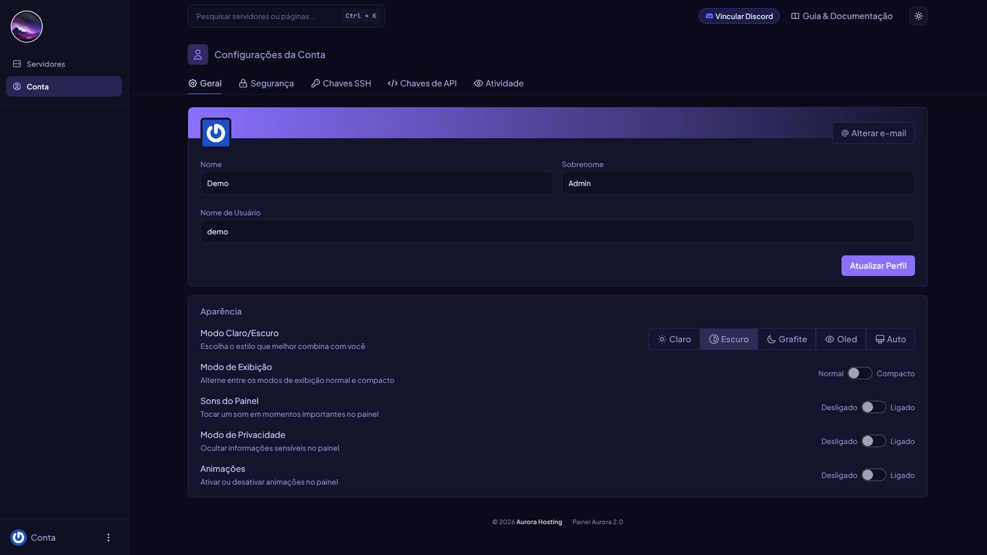Select the Escuro theme option
This screenshot has height=555, width=987.
(729, 339)
